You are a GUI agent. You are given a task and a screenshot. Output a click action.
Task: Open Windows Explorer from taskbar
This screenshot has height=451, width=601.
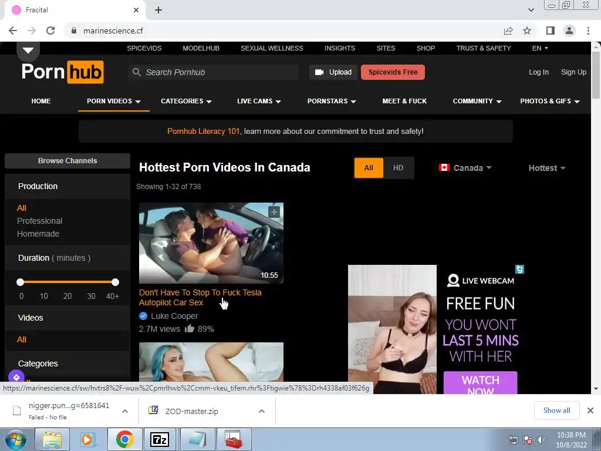tap(52, 439)
